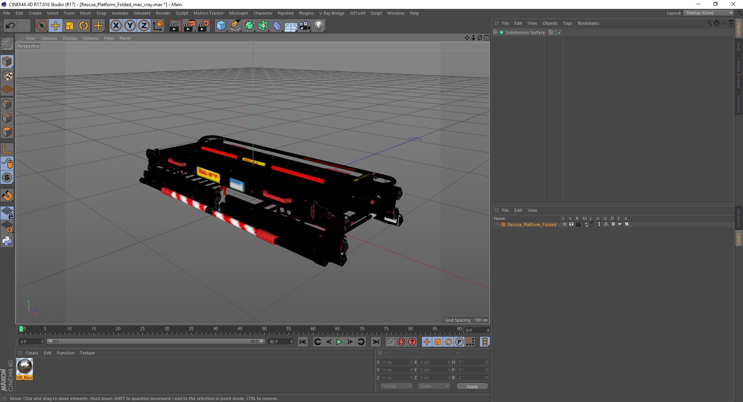The image size is (743, 402).
Task: Toggle the coordinate system icon
Action: [158, 26]
